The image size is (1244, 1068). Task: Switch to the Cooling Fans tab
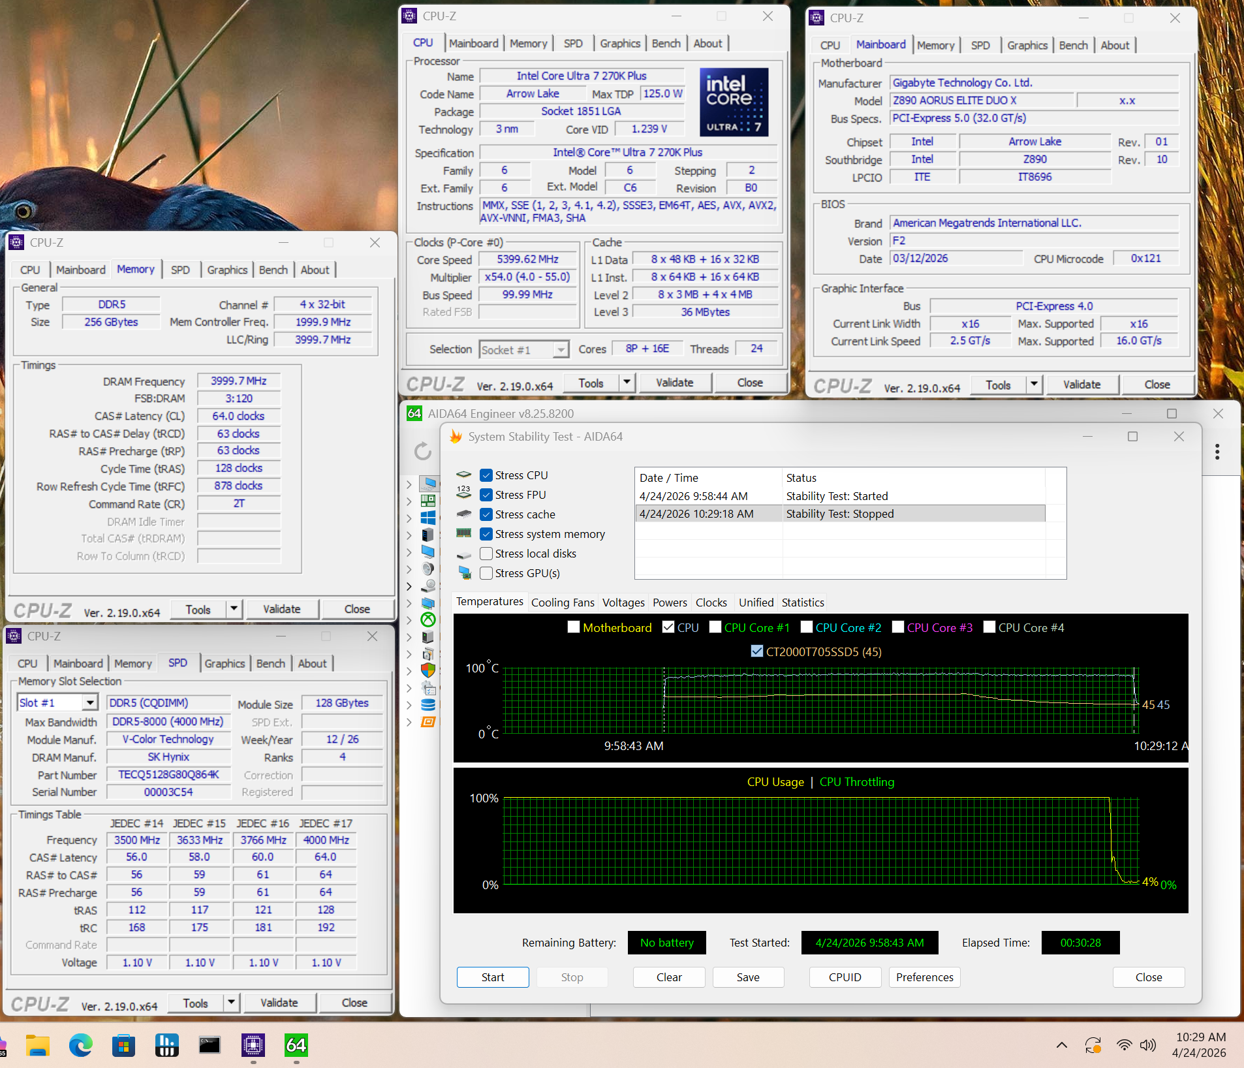point(563,603)
